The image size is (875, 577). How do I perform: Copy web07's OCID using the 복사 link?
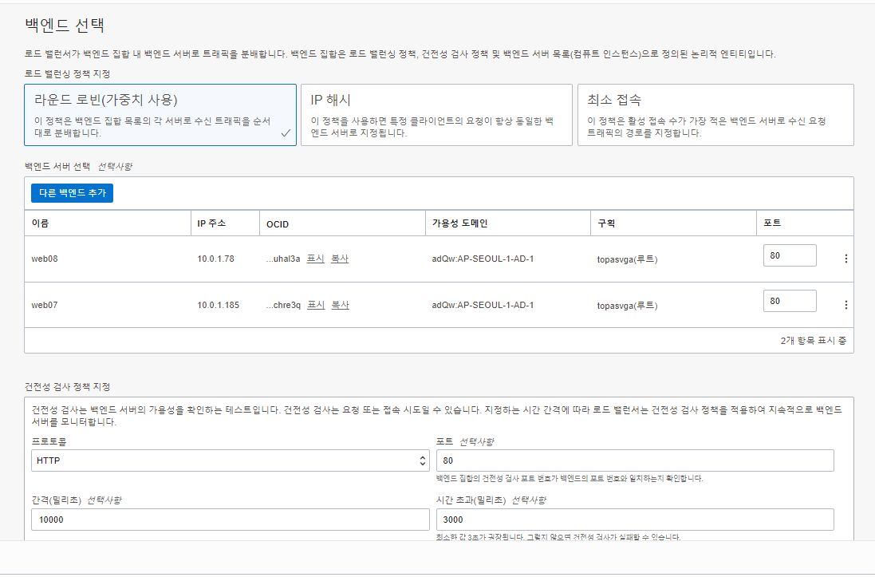pyautogui.click(x=338, y=304)
